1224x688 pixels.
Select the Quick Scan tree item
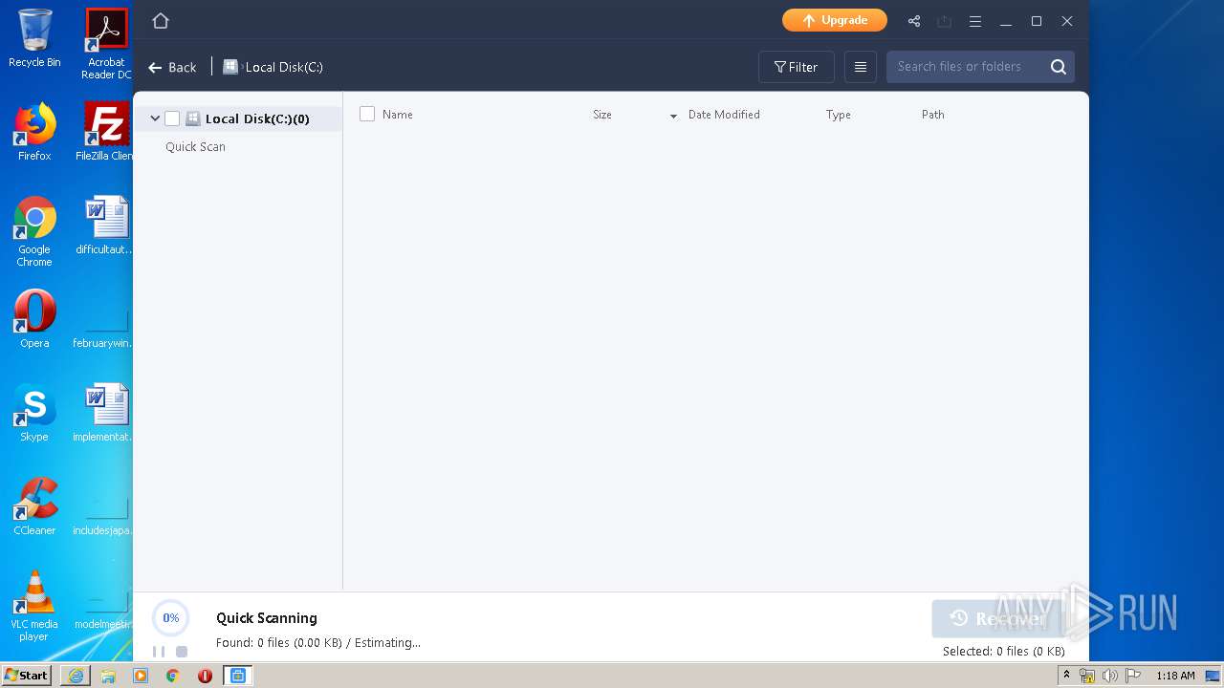click(x=195, y=146)
